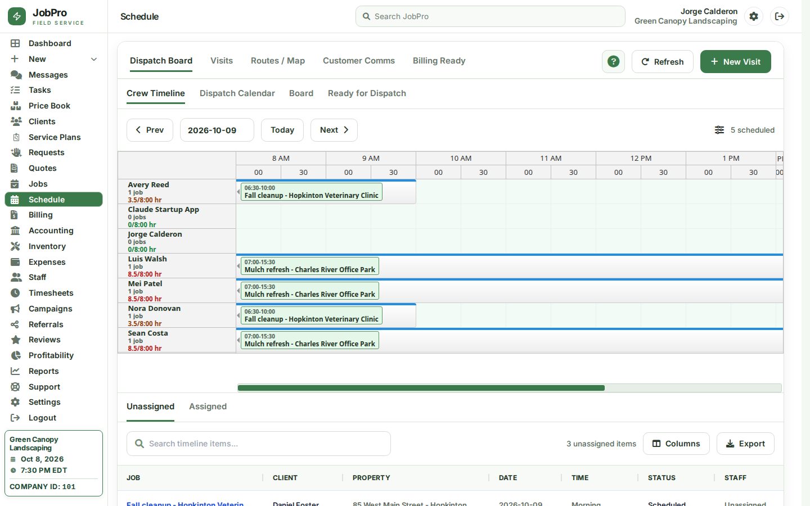Expand the New menu chevron
This screenshot has width=810, height=506.
point(94,59)
